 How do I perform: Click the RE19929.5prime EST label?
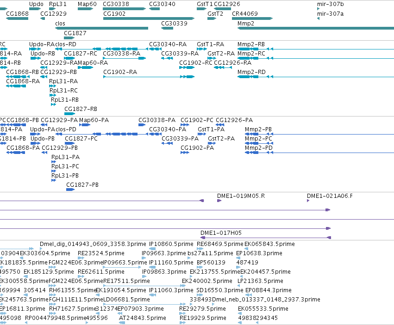pyautogui.click(x=203, y=318)
